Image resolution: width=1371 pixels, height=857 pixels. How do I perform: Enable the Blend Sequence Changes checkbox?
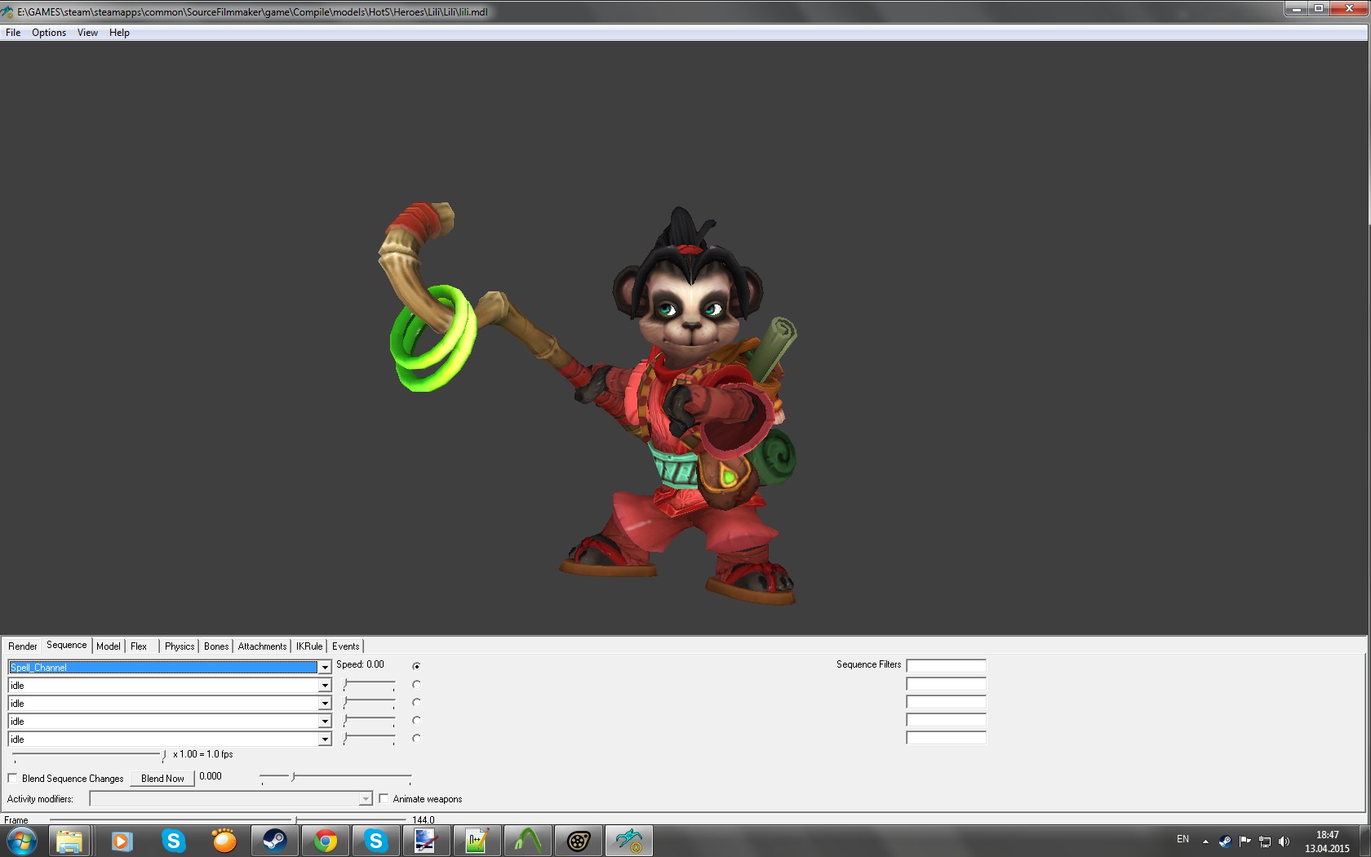12,778
